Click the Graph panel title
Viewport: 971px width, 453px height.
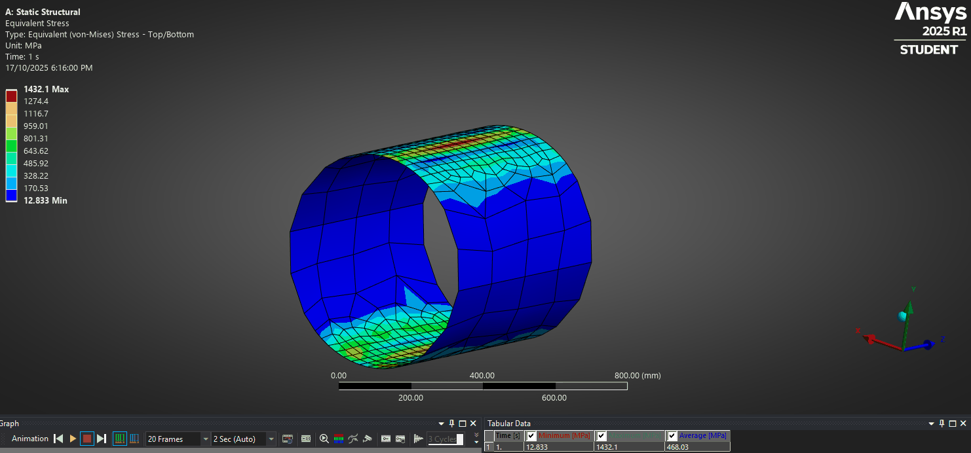pyautogui.click(x=9, y=424)
